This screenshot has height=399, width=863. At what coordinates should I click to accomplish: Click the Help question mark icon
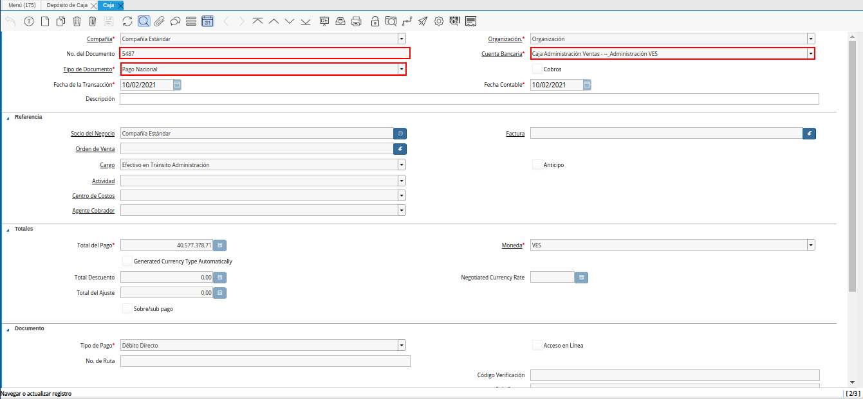click(29, 21)
